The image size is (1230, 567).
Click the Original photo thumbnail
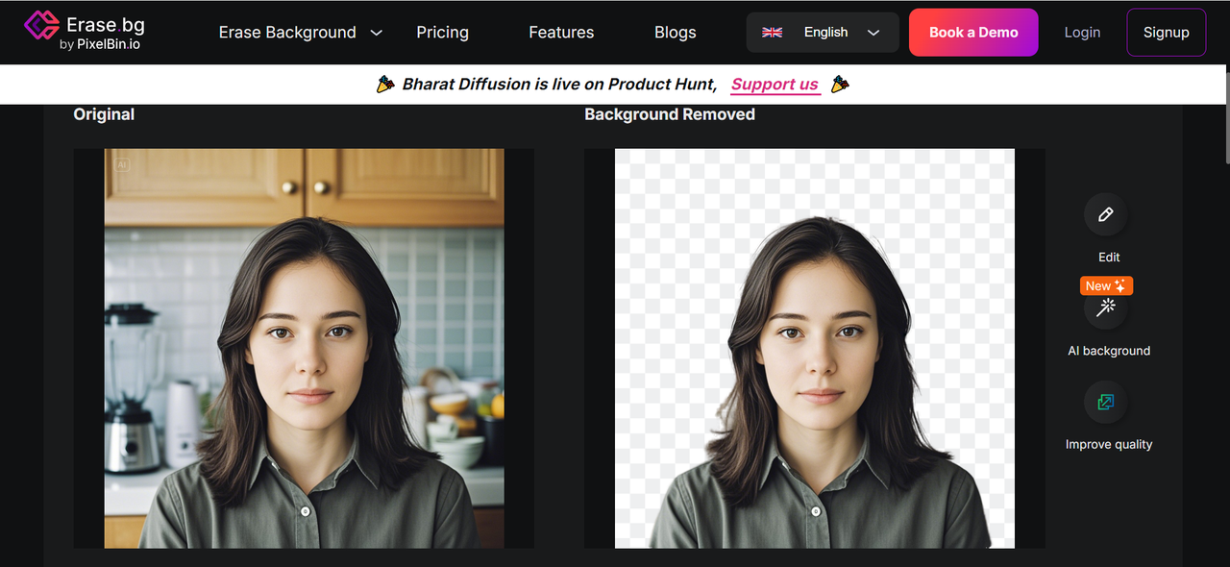(305, 348)
